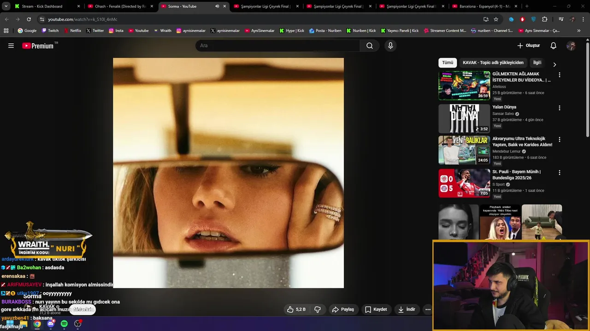Open a new browser tab

pos(527,6)
